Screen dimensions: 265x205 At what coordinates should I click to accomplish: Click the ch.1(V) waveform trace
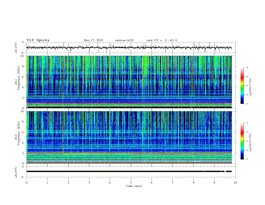[129, 48]
